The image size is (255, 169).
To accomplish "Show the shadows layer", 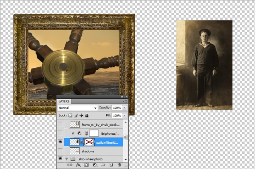I will [x=60, y=150].
